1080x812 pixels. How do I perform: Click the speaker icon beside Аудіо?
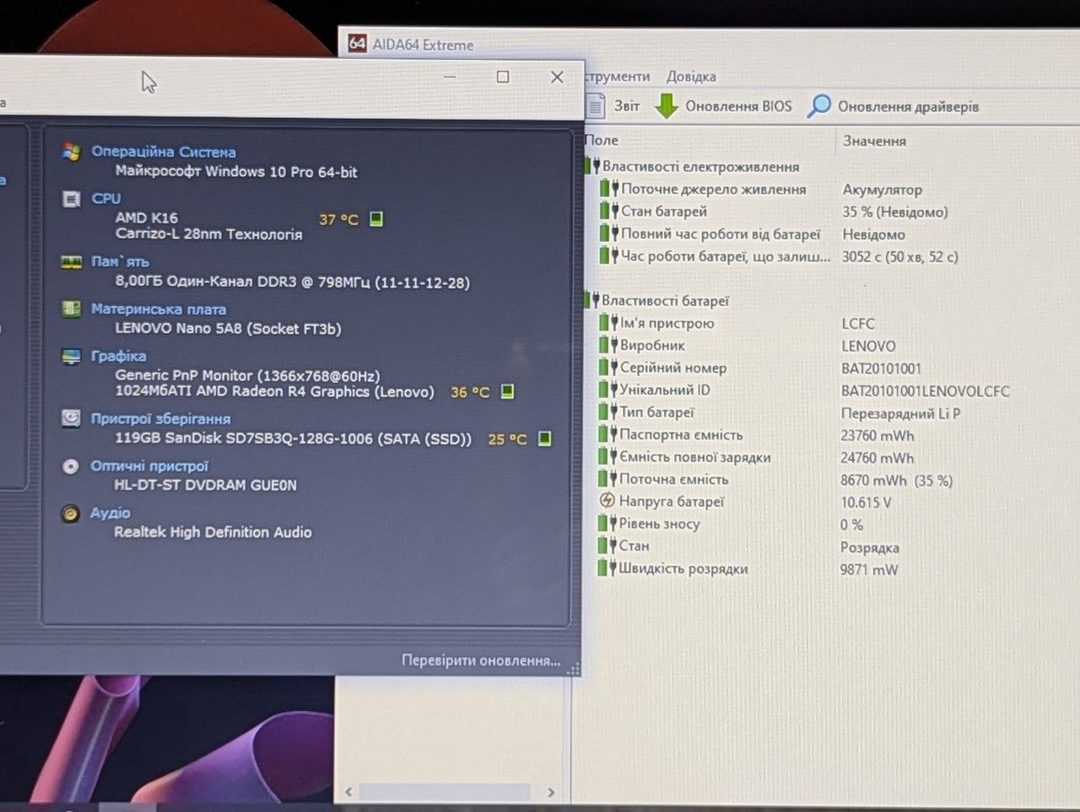tap(71, 514)
